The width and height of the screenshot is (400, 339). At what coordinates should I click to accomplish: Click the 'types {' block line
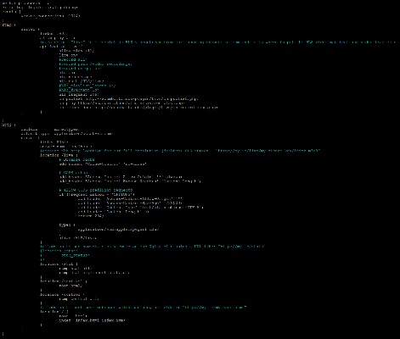pos(67,225)
